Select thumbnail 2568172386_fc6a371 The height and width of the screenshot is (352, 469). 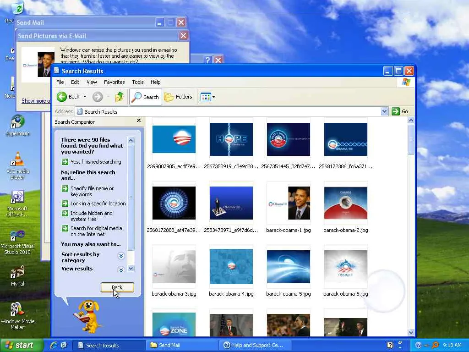tap(345, 139)
